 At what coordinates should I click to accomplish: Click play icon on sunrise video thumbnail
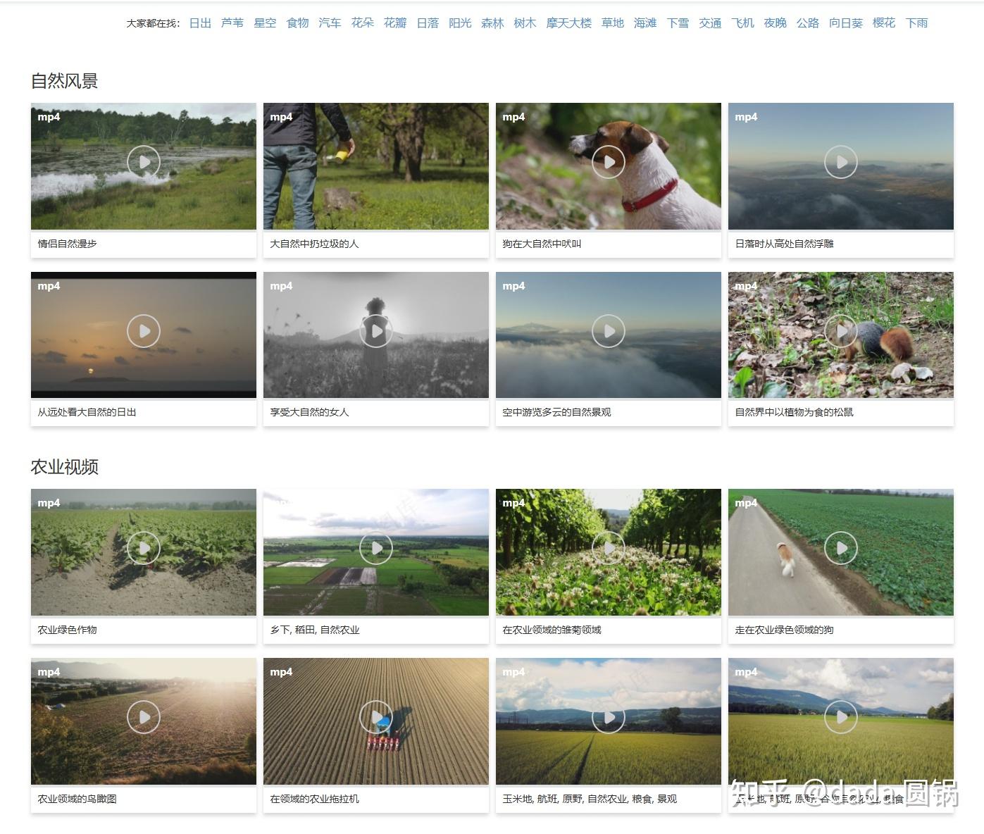coord(144,331)
